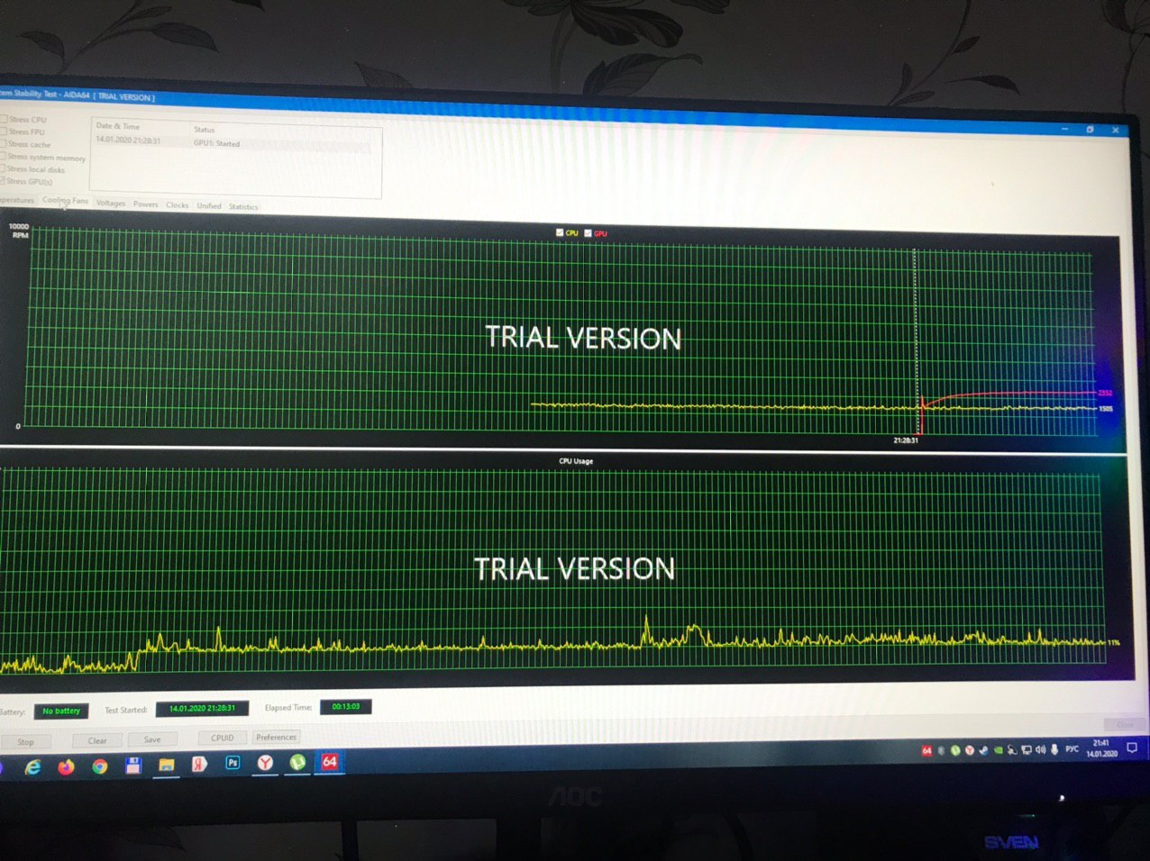
Task: Open the Powers tab
Action: (146, 204)
